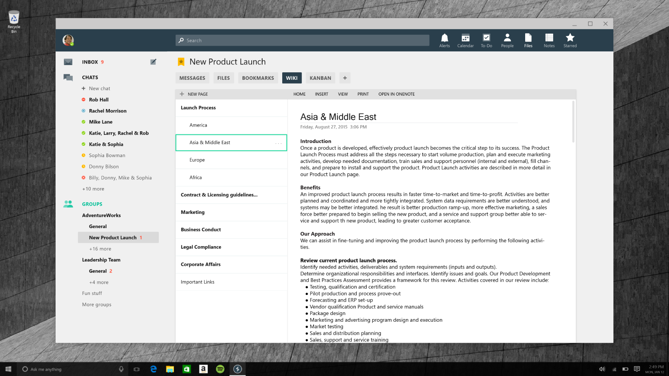The height and width of the screenshot is (376, 669).
Task: Open the Starred items icon
Action: click(570, 40)
